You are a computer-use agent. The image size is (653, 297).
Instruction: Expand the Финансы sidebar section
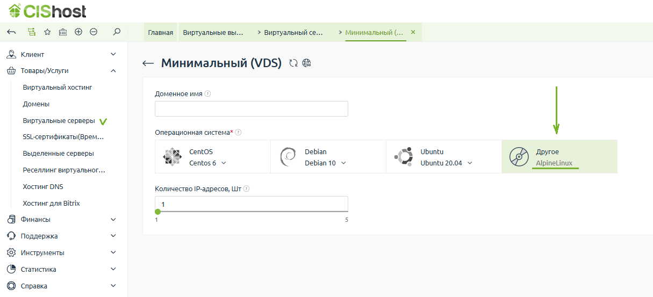pos(113,219)
